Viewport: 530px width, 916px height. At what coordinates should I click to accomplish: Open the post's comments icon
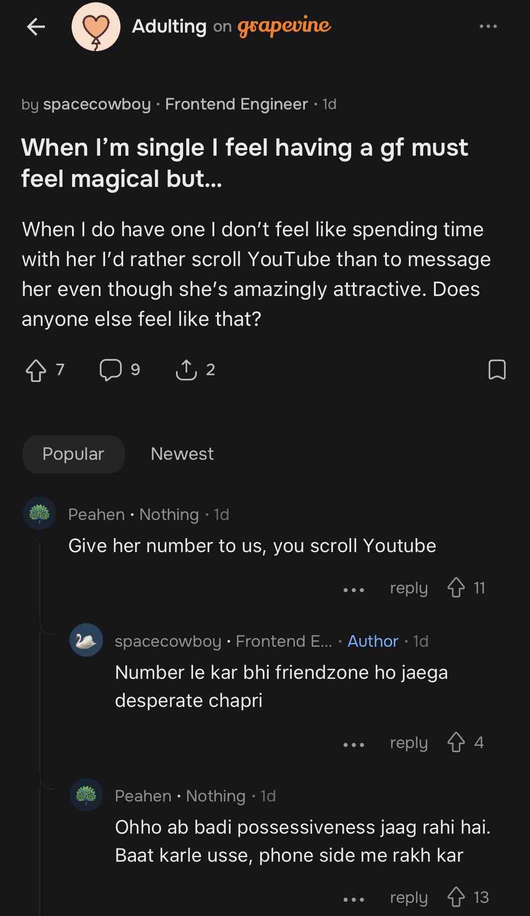tap(111, 370)
